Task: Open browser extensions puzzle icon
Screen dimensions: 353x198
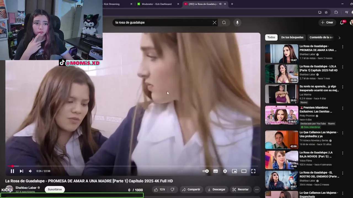Action: point(336,12)
